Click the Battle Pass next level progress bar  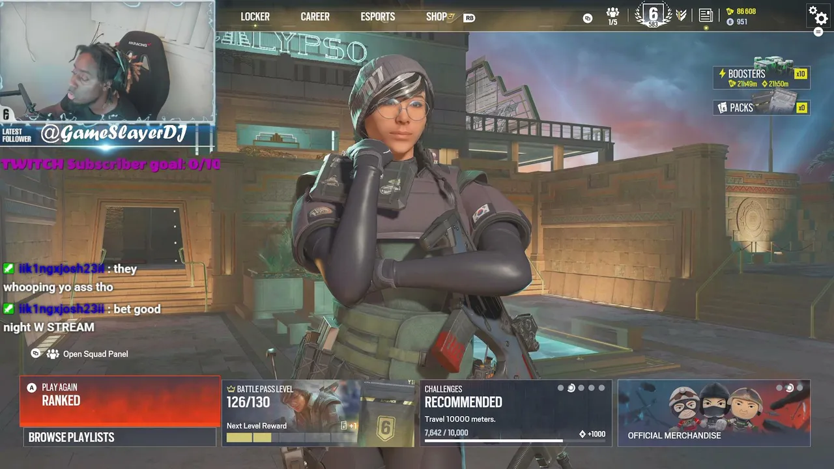(x=293, y=437)
